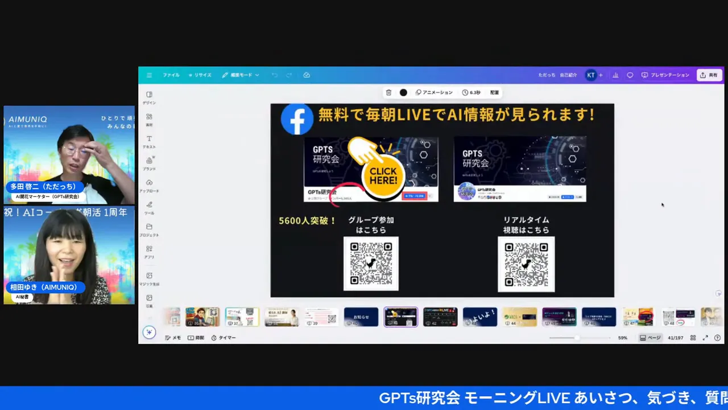728x410 pixels.
Task: Click the リアルタイム視聴はこちら text
Action: click(526, 225)
